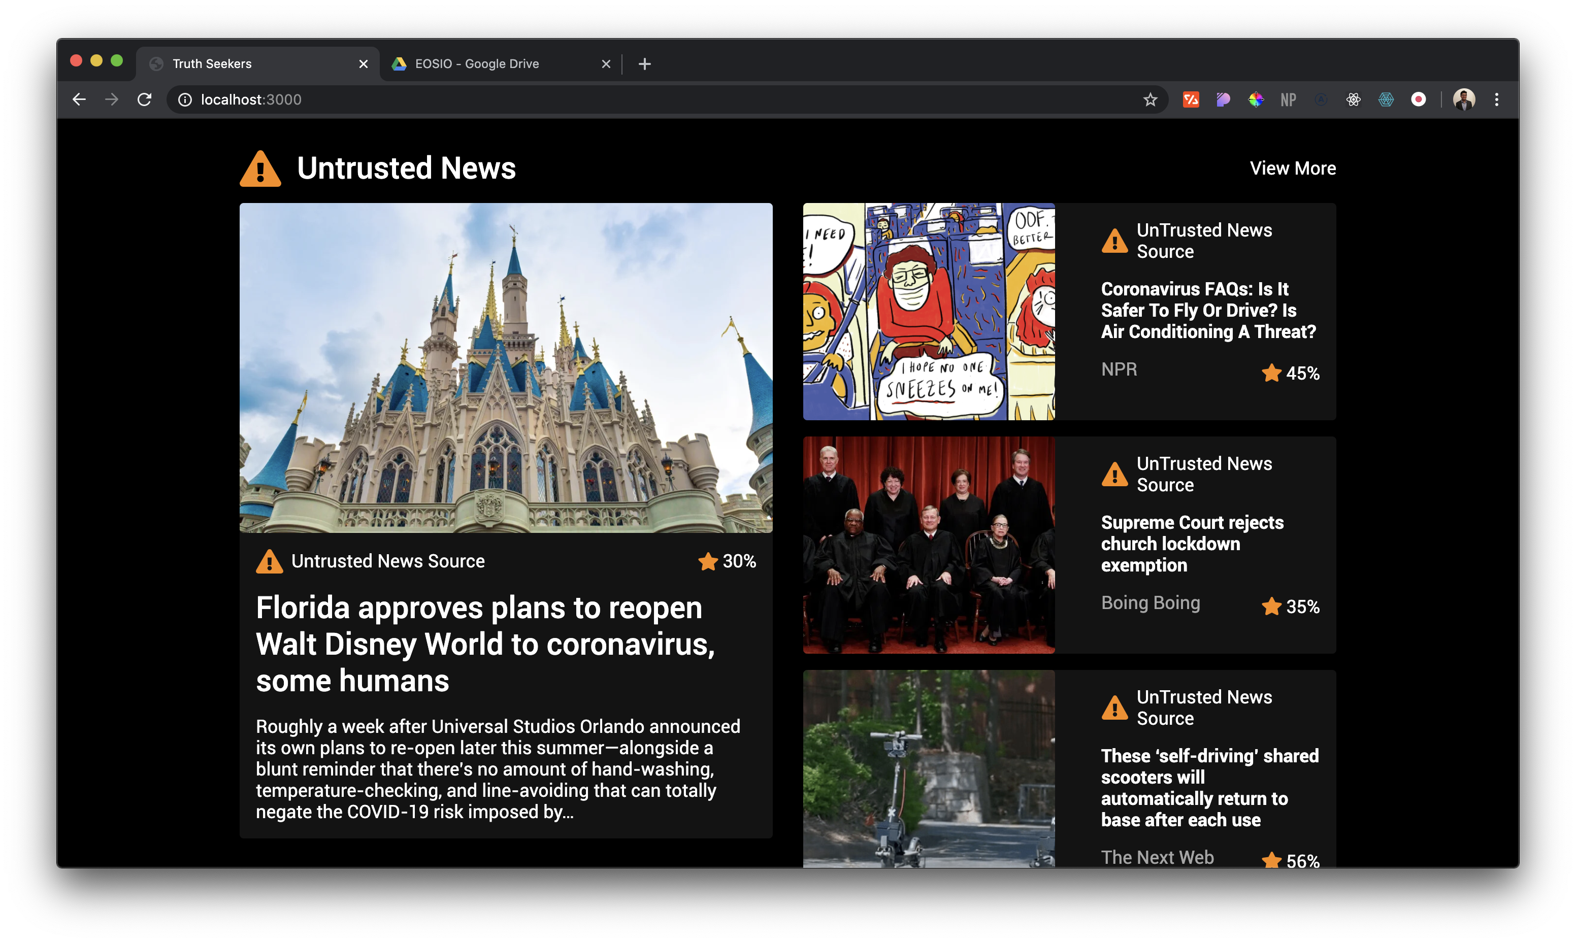Click the color wheel picker extension icon
Viewport: 1576px width, 943px height.
(1256, 100)
